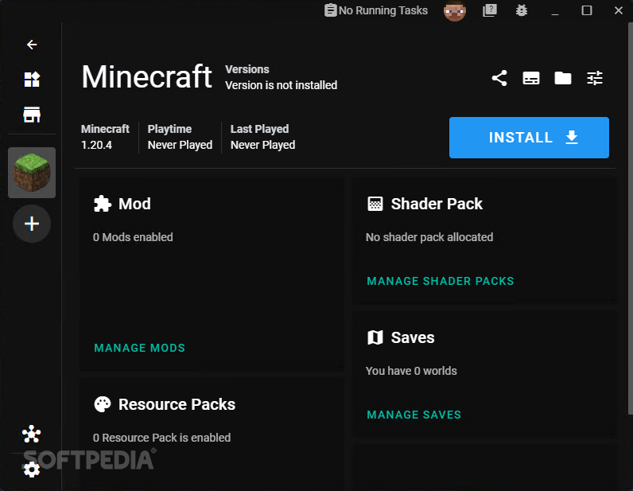Click You have 0 worlds text
633x491 pixels.
tap(411, 371)
